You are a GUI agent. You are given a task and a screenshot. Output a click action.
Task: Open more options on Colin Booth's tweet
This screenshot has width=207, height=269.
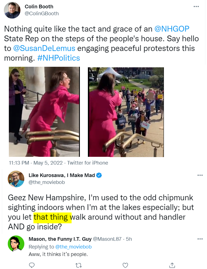tap(196, 7)
